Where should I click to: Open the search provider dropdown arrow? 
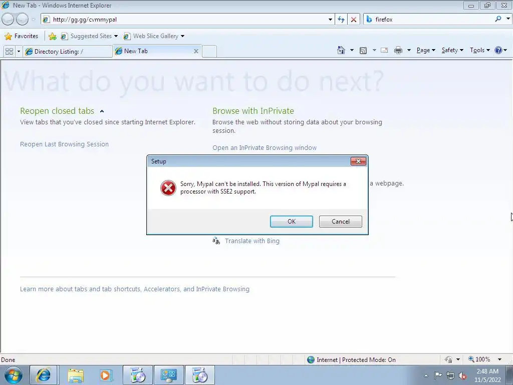508,19
